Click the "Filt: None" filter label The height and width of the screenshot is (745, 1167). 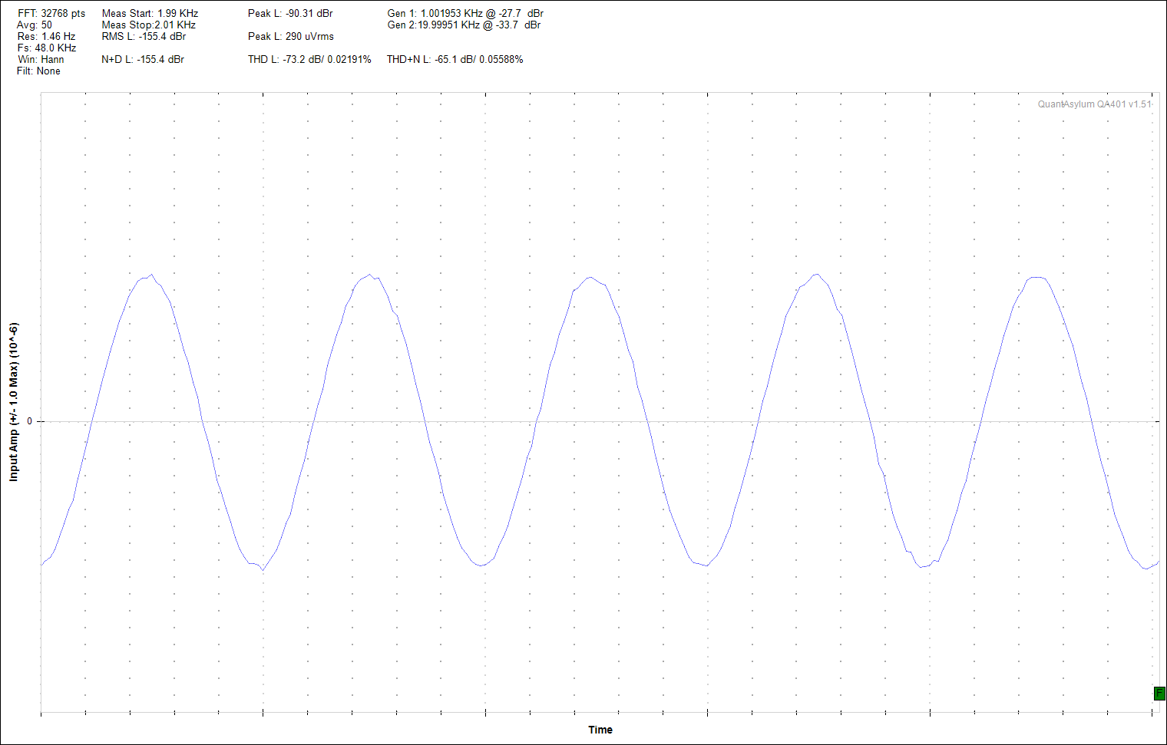(x=38, y=71)
